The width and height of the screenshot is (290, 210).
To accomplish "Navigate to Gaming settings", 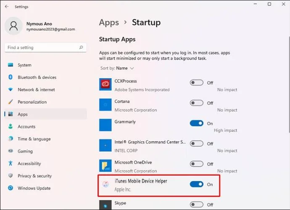I will [x=46, y=151].
